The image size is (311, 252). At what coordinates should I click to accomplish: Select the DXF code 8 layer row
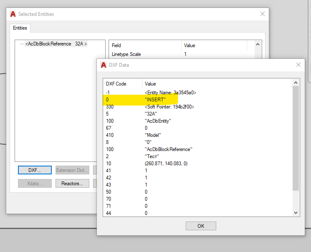coord(197,142)
